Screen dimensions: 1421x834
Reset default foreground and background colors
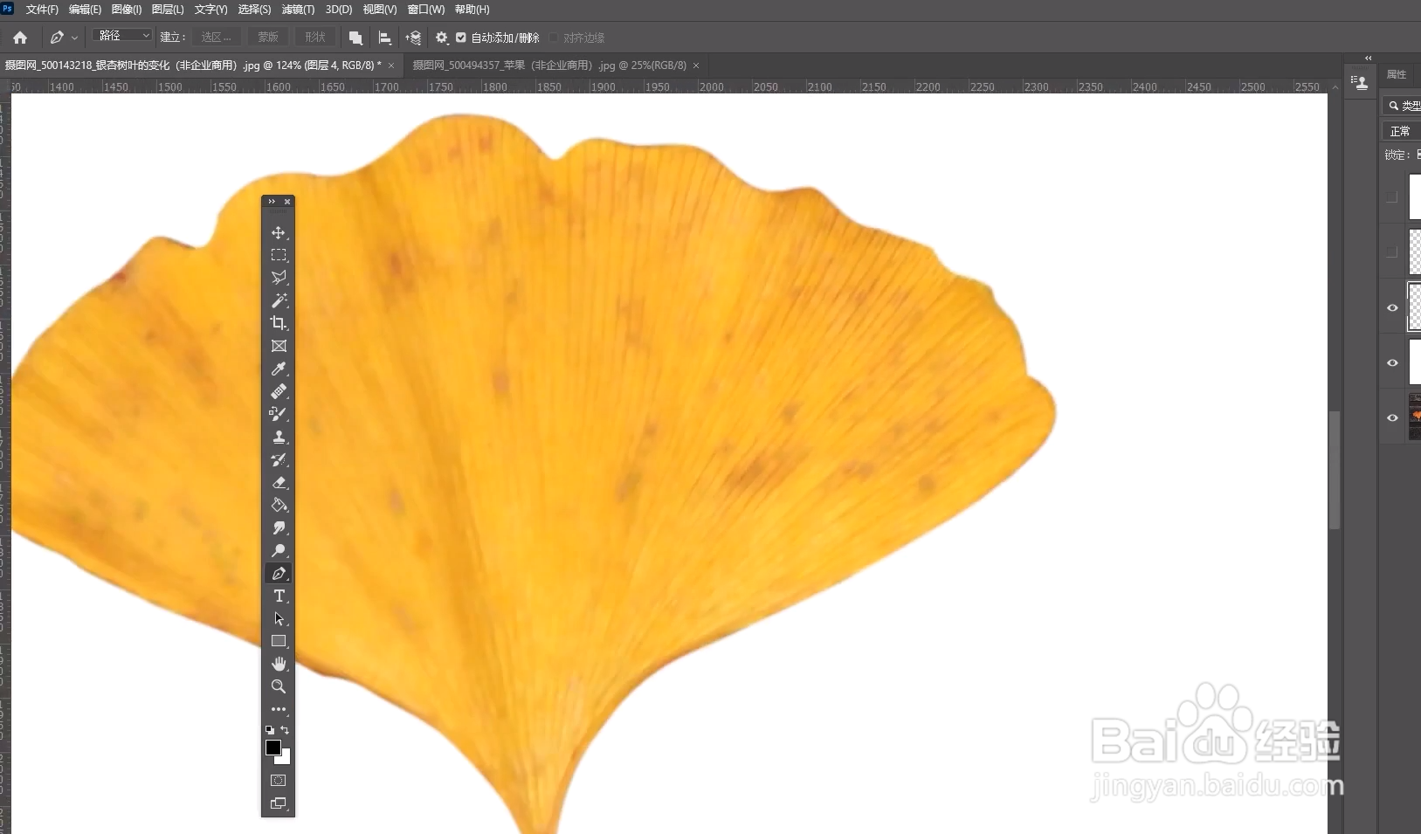[269, 730]
